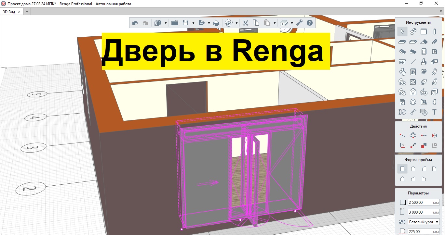Select the Floor slab tool
The width and height of the screenshot is (445, 235).
click(402, 42)
